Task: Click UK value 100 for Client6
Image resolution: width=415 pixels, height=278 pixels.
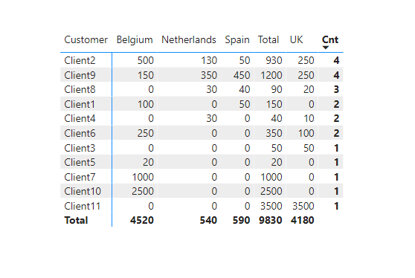Action: pyautogui.click(x=306, y=133)
